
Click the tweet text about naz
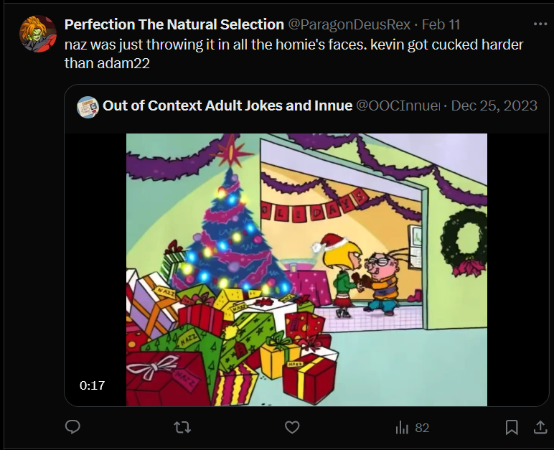tap(293, 52)
